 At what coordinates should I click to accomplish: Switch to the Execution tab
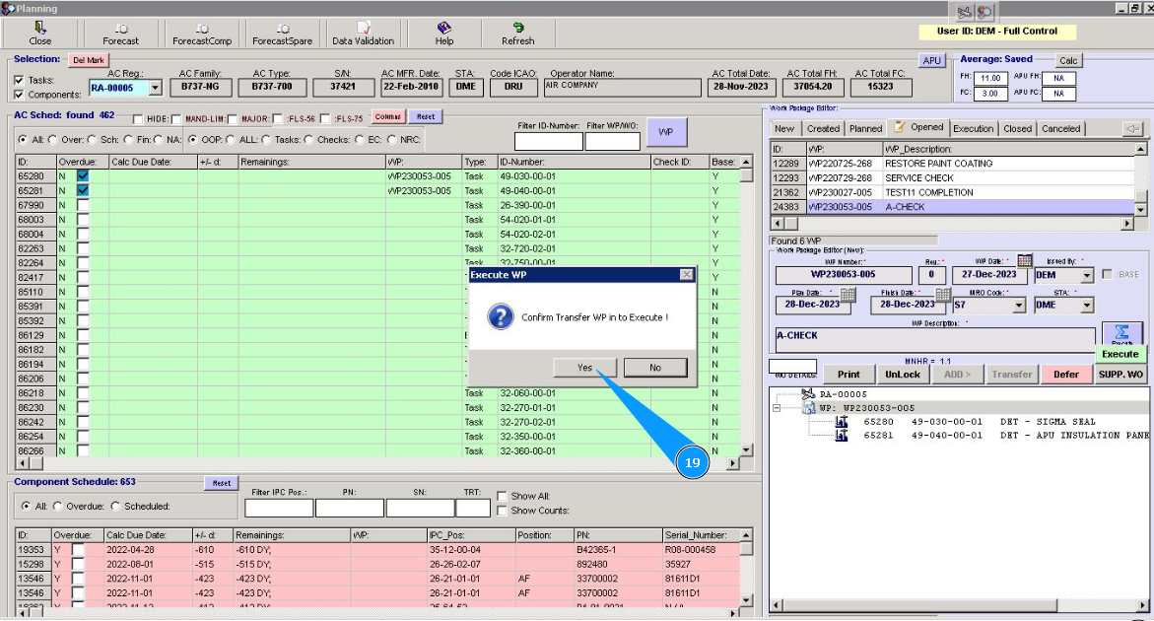tap(973, 128)
